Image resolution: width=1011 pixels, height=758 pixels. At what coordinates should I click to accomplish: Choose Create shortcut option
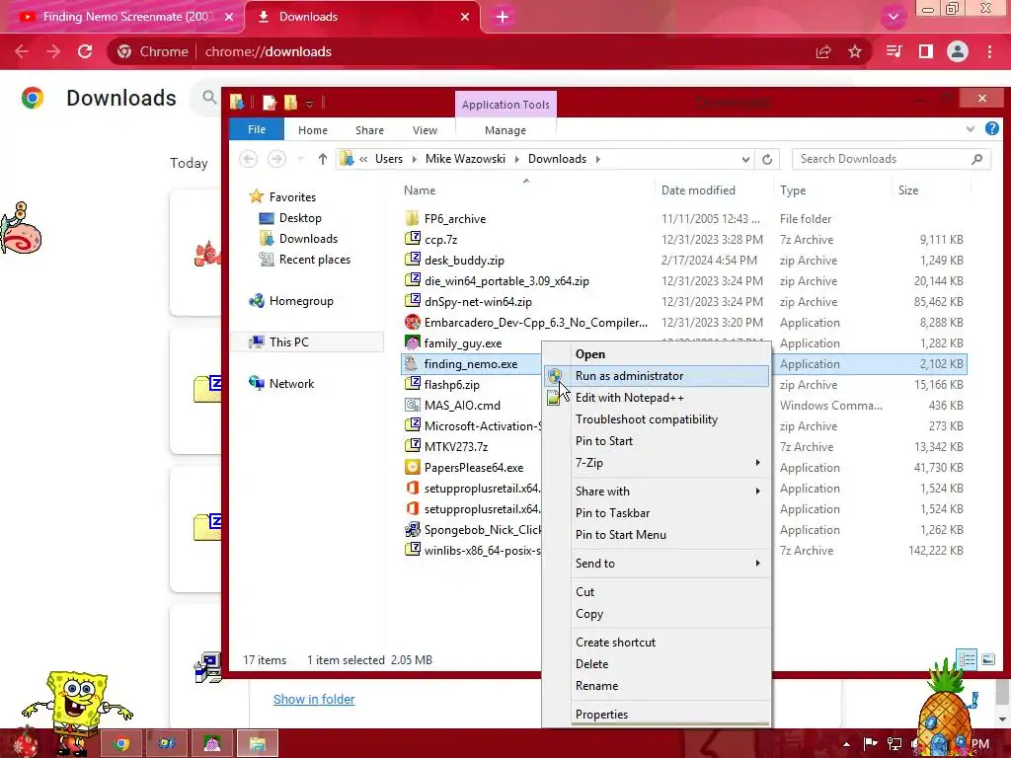657,642
